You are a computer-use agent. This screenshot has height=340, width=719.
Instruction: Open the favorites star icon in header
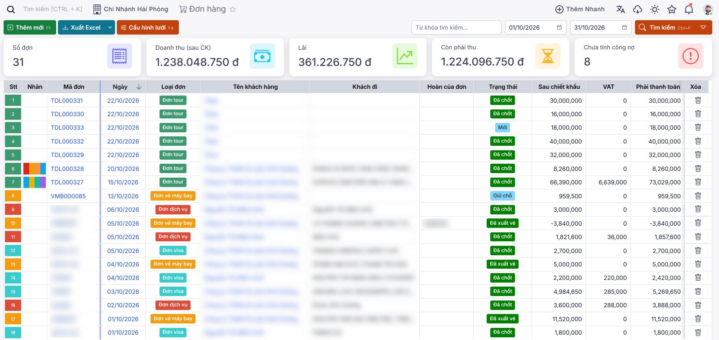tap(672, 9)
